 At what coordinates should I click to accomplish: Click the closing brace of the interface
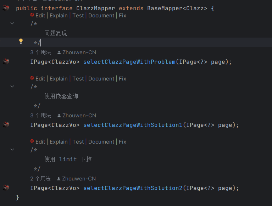tap(17, 197)
